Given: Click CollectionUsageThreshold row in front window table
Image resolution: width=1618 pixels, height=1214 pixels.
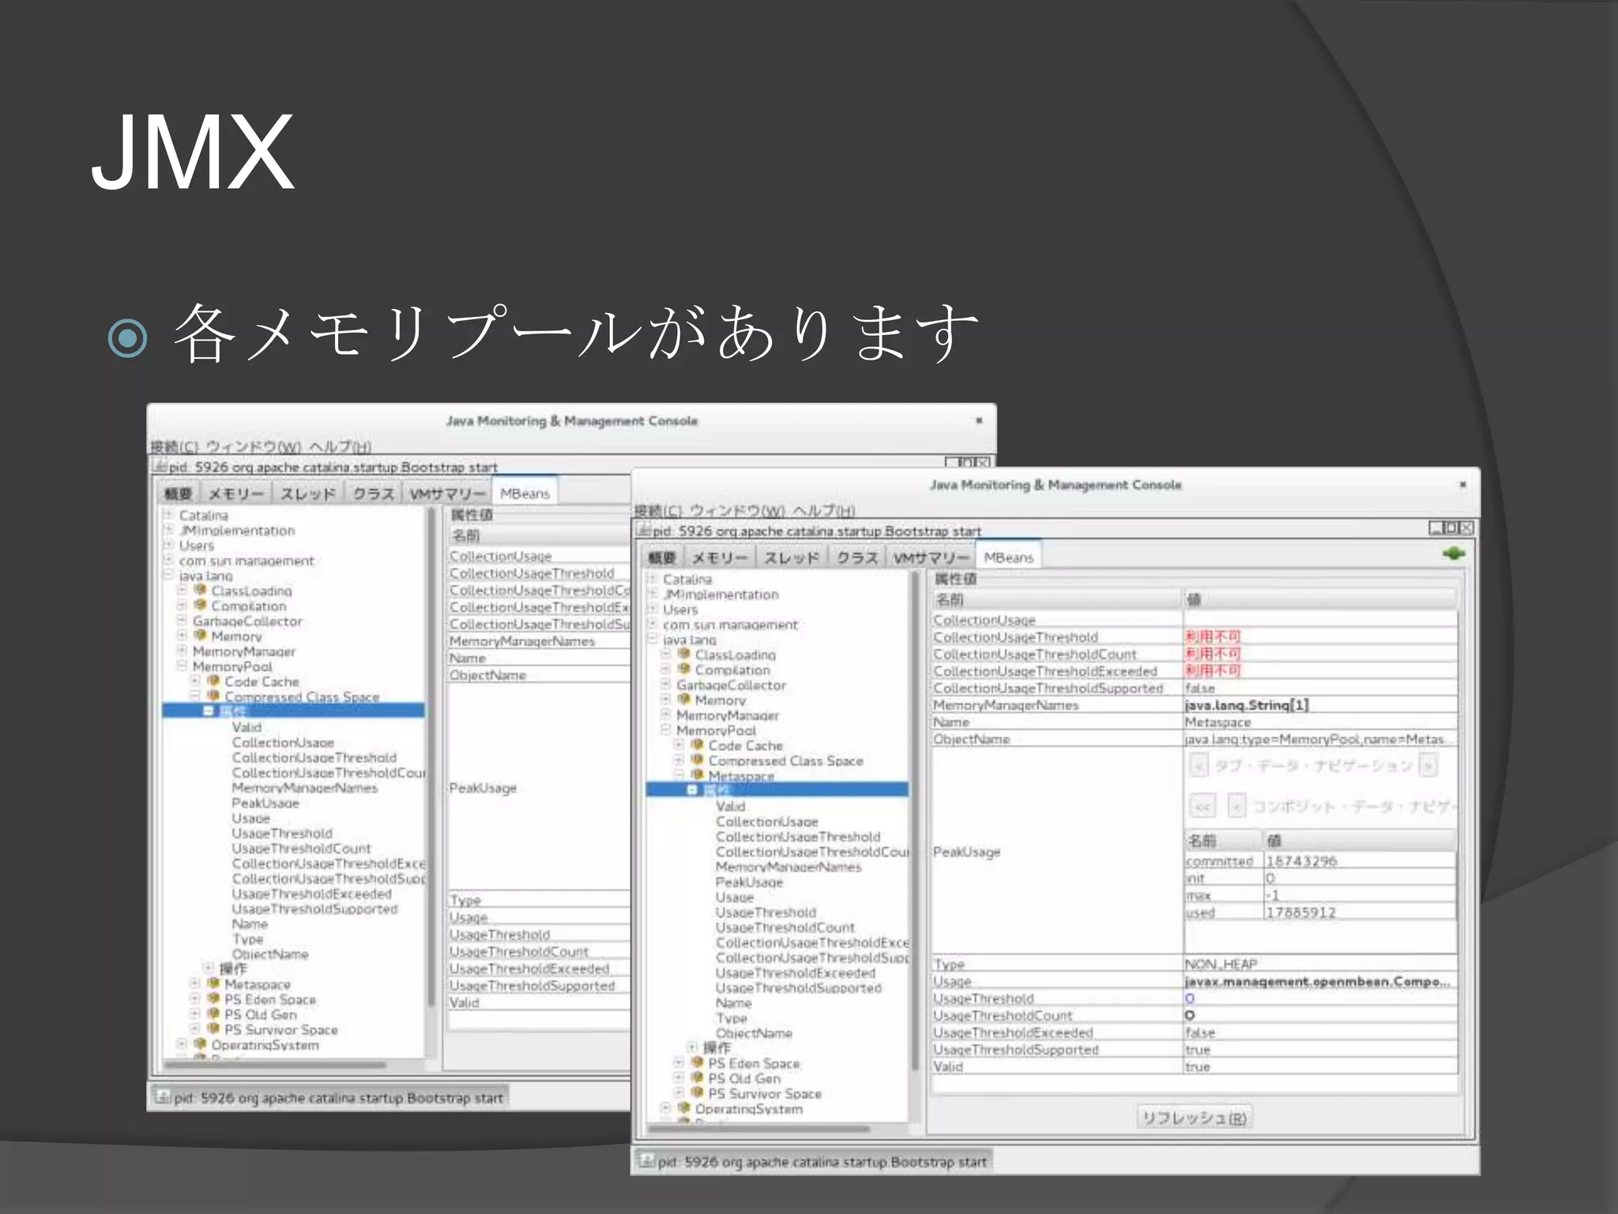Looking at the screenshot, I should 1195,637.
